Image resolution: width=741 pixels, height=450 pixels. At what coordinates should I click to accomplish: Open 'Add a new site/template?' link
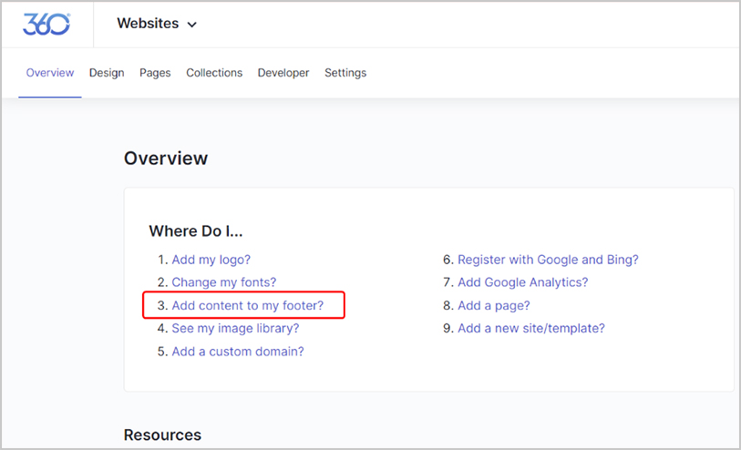click(530, 328)
